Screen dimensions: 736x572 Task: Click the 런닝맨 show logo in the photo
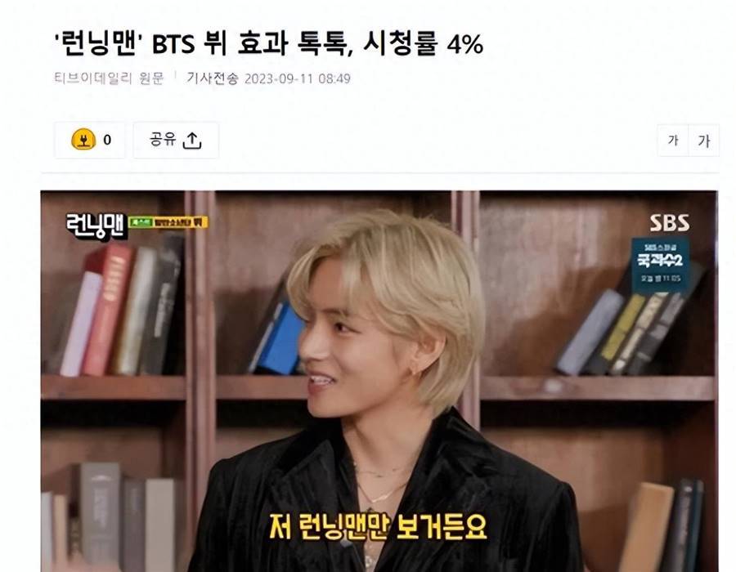point(96,226)
